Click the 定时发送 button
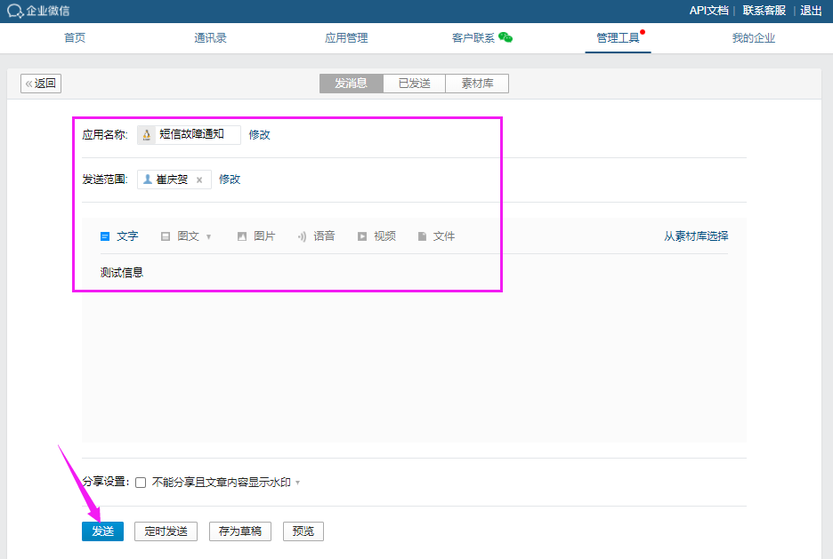The width and height of the screenshot is (833, 559). [x=166, y=531]
